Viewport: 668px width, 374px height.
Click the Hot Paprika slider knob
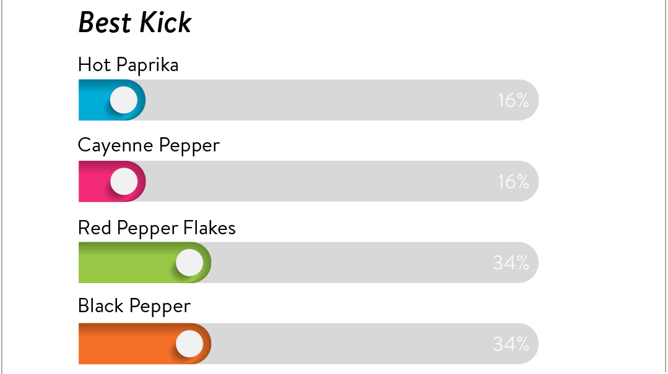pyautogui.click(x=124, y=100)
